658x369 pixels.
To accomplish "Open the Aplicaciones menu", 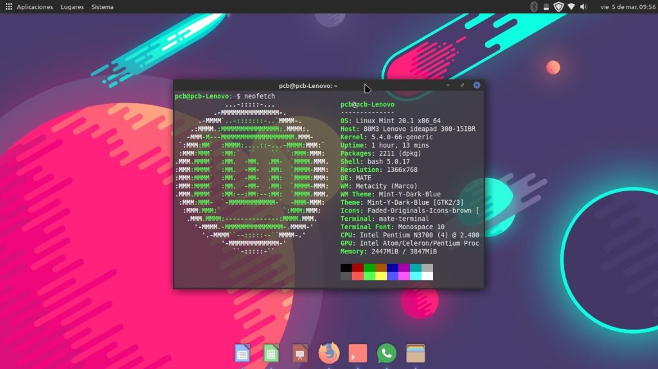I will click(35, 6).
